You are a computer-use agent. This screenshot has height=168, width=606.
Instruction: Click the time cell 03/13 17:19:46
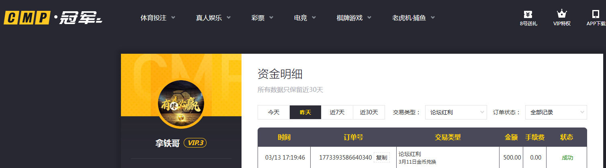click(285, 158)
